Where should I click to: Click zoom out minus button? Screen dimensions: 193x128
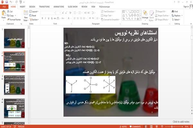coord(166,127)
